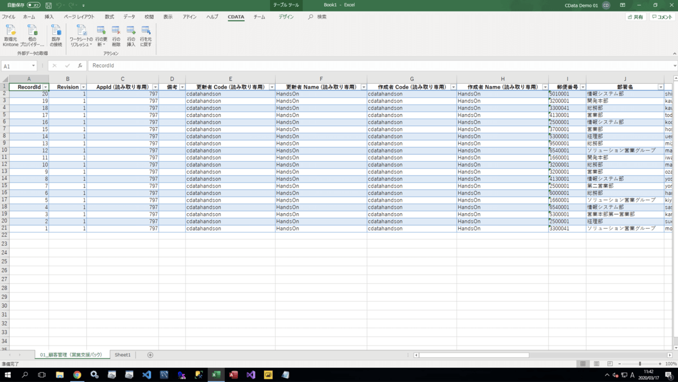This screenshot has height=382, width=678.
Task: Click the search magnifier 検索 box
Action: [318, 17]
